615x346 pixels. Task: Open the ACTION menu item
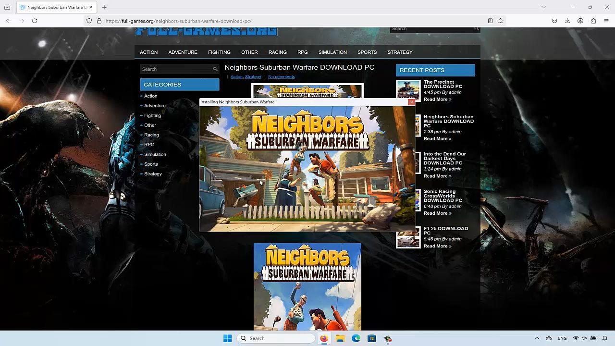pos(148,52)
